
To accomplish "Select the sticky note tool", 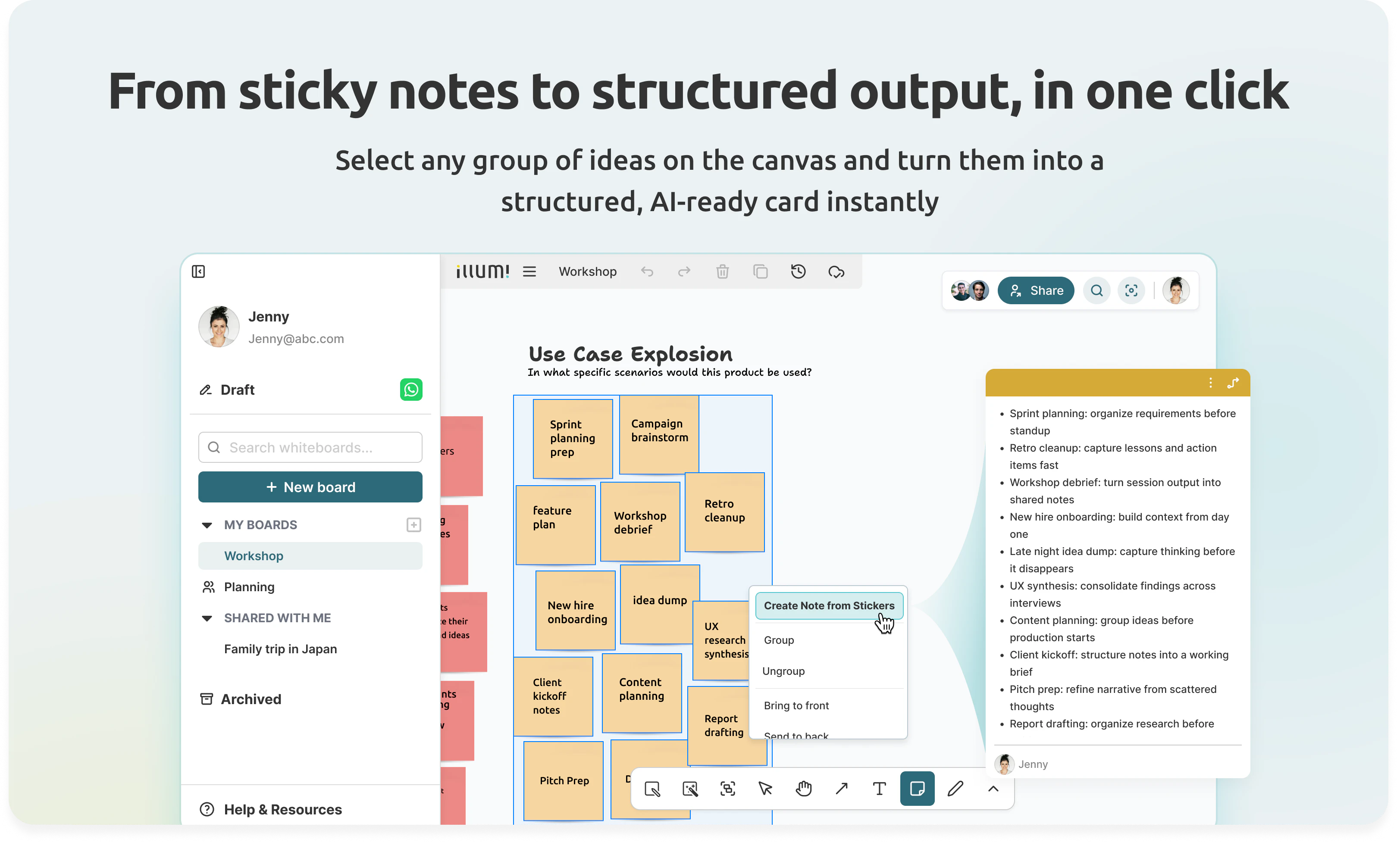I will [x=917, y=789].
